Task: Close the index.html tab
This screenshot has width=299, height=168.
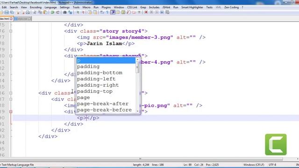Action: (x=11, y=19)
